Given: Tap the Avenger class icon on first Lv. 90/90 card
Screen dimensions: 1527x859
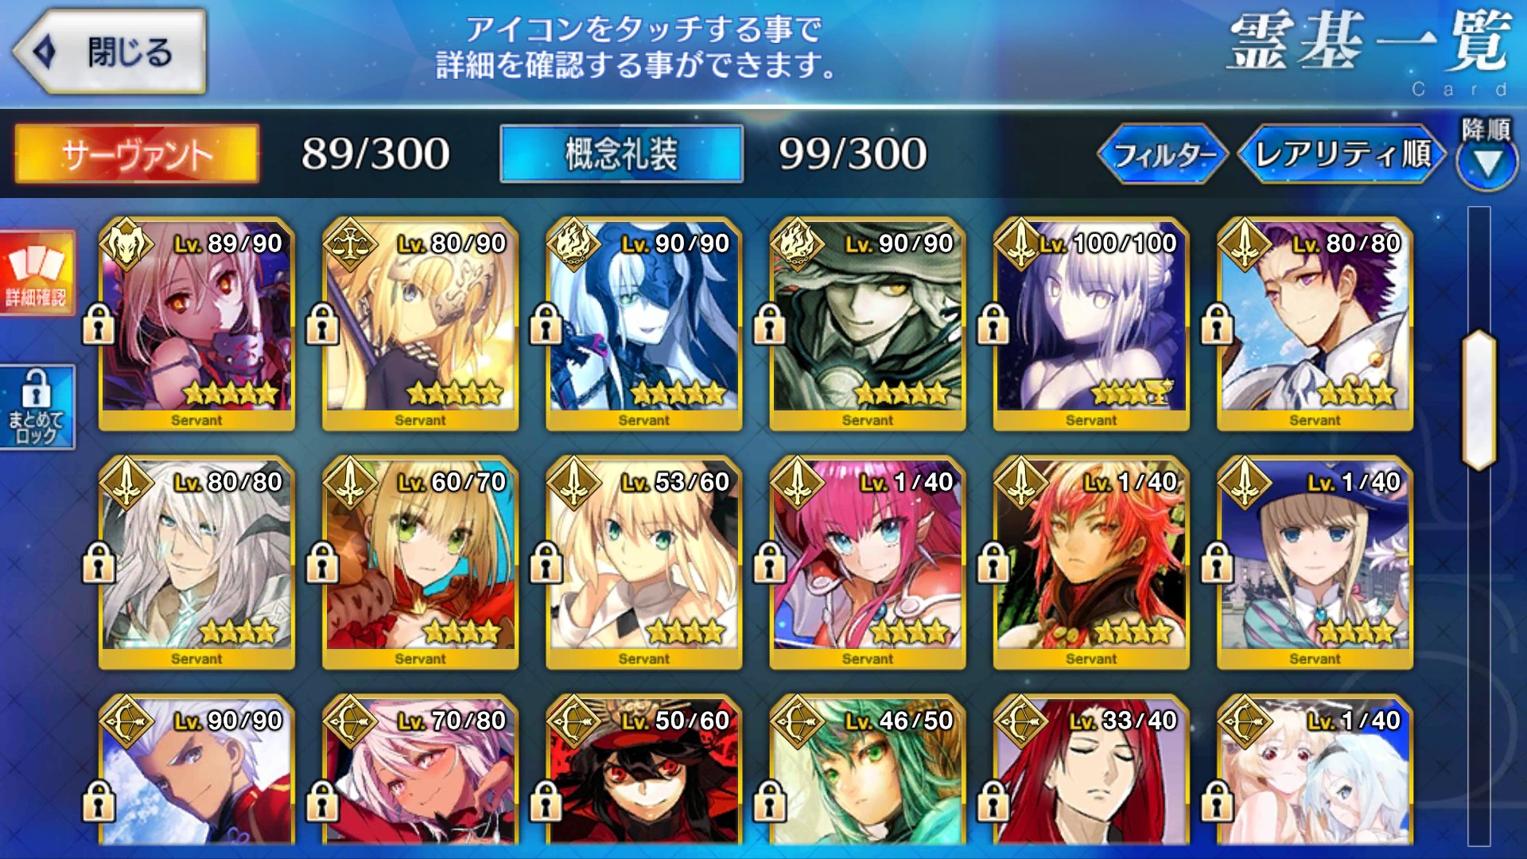Looking at the screenshot, I should coord(574,244).
